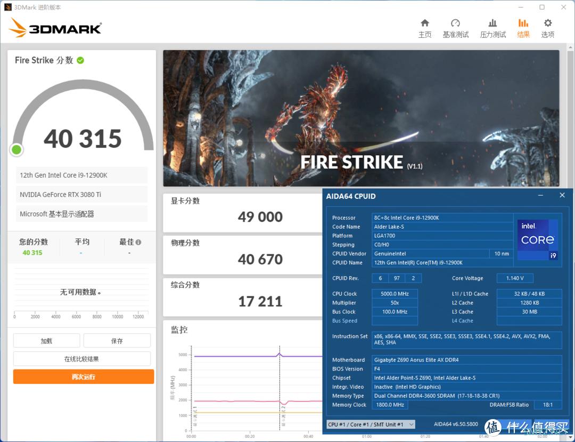The image size is (575, 442).
Task: Click Motherboard Gigabyte Z690 Aorus Elite field
Action: click(x=466, y=360)
